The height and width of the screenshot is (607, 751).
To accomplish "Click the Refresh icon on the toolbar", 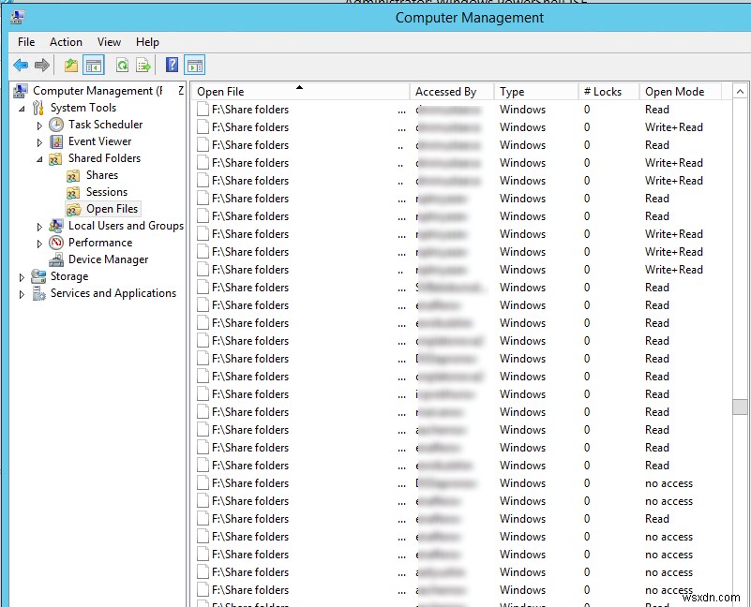I will [121, 65].
